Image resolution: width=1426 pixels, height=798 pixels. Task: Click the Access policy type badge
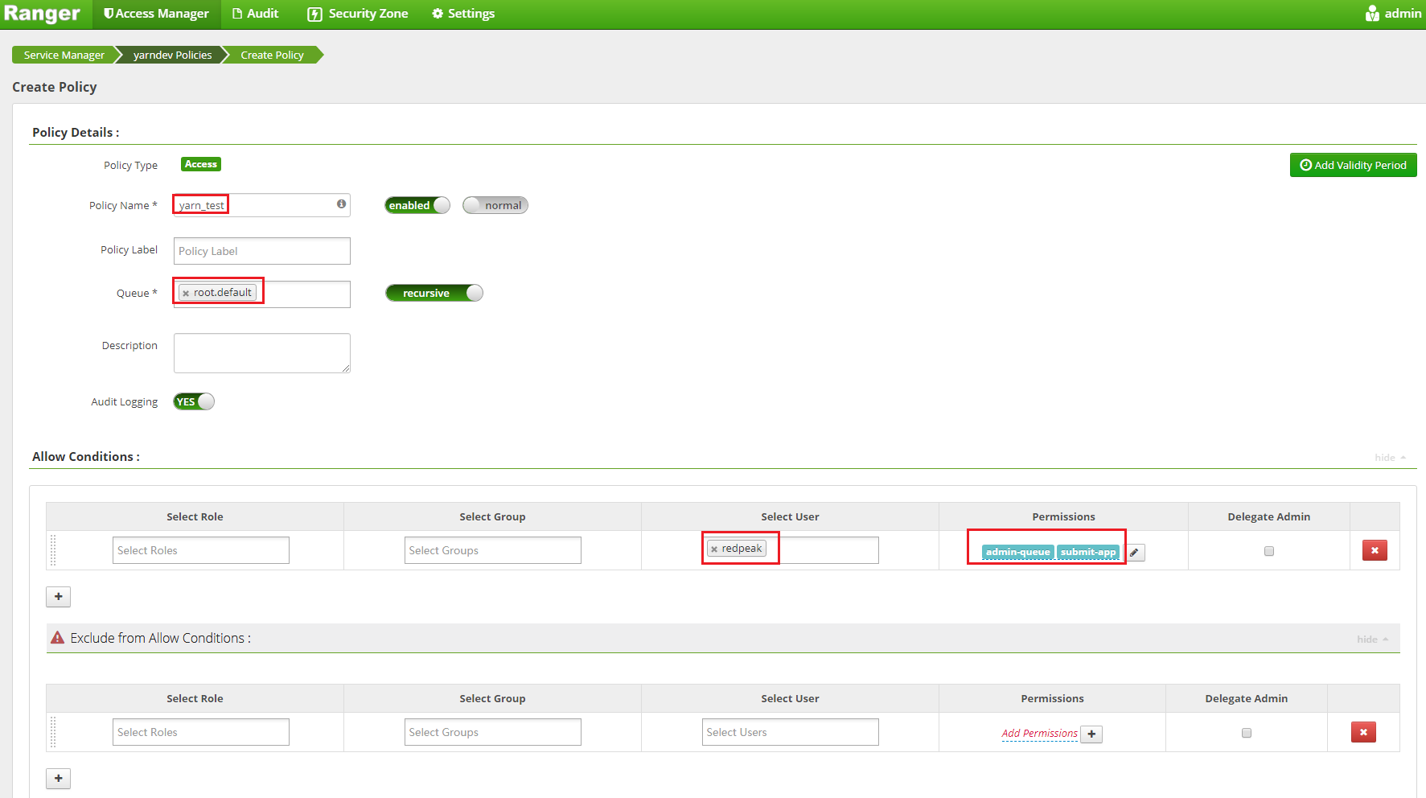(x=201, y=164)
